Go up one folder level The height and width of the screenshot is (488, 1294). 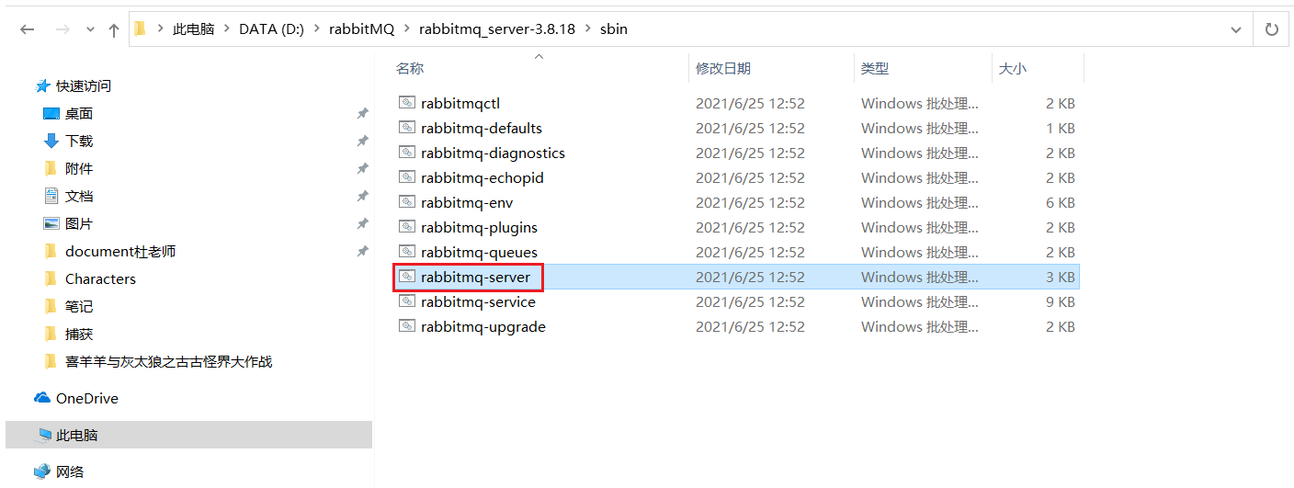(x=114, y=29)
